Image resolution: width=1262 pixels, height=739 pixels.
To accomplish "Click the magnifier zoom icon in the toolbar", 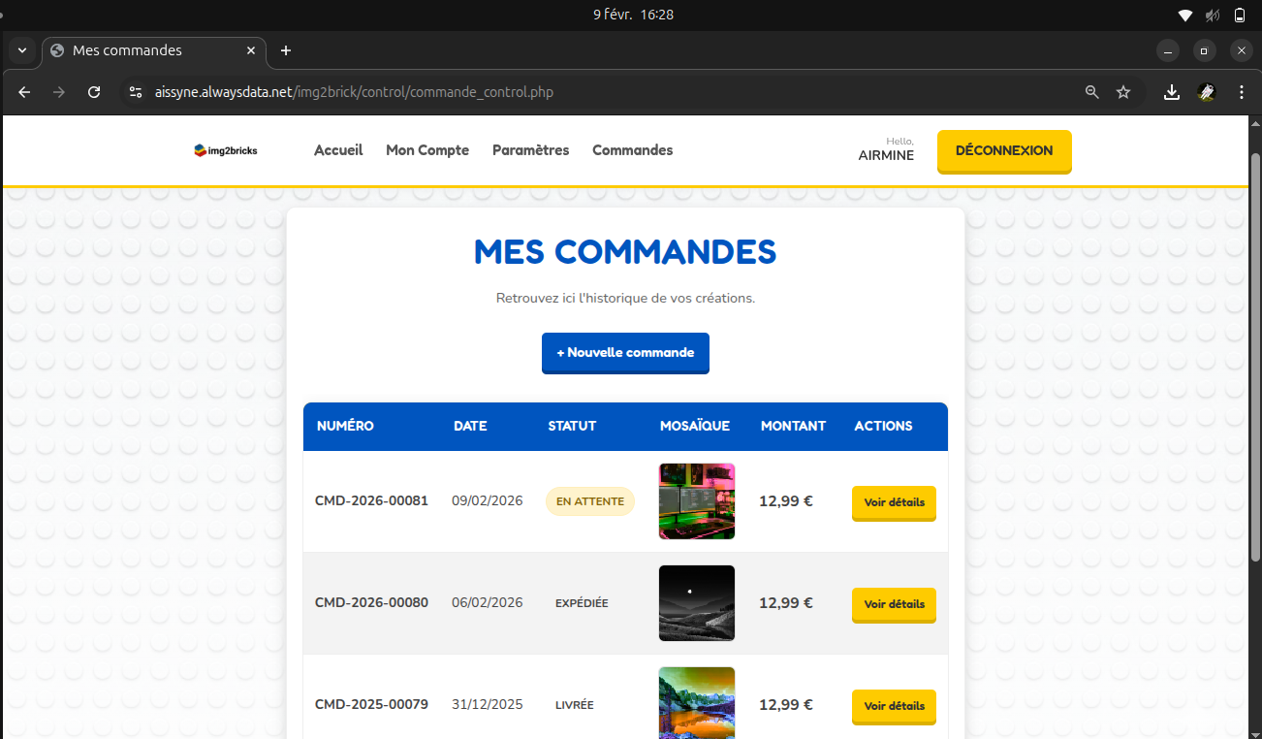I will pyautogui.click(x=1091, y=91).
